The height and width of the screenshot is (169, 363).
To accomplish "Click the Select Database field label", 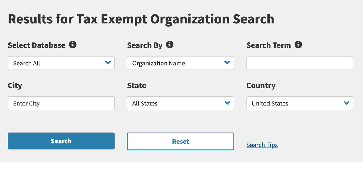I will pyautogui.click(x=37, y=45).
